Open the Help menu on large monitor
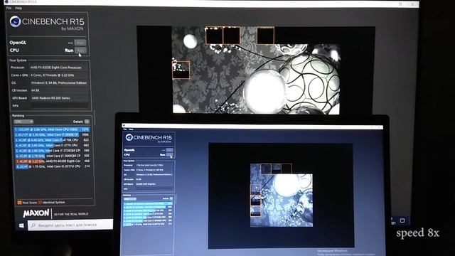Image resolution: width=455 pixels, height=256 pixels. (18, 8)
